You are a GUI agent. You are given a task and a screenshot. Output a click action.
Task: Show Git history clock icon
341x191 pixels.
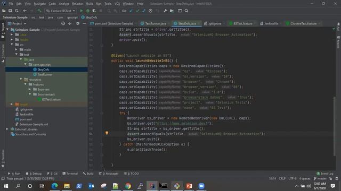click(x=150, y=11)
